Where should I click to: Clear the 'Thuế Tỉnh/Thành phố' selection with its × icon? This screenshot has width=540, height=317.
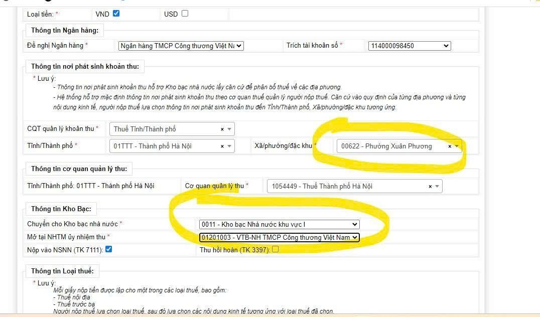(x=222, y=129)
